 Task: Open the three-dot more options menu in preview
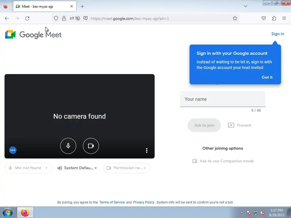click(147, 150)
